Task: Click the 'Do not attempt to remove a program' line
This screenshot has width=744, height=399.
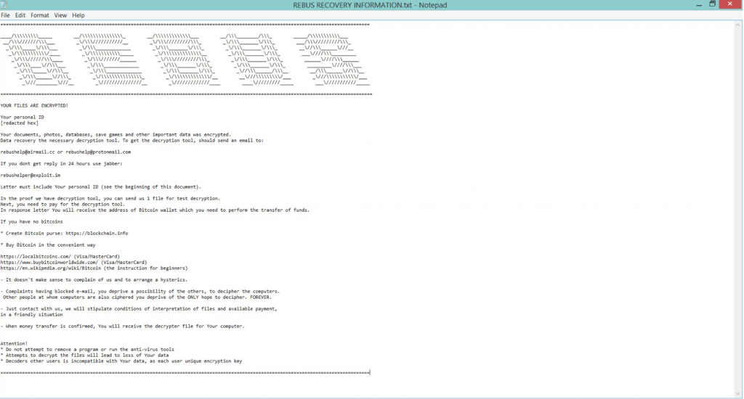Action: tap(87, 349)
